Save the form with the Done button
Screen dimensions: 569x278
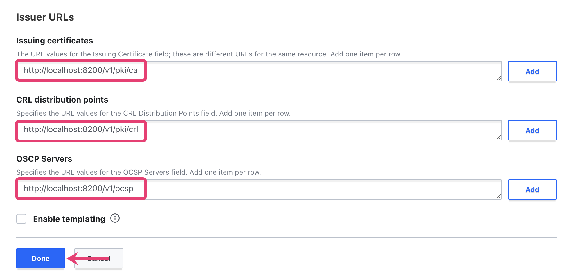[41, 258]
